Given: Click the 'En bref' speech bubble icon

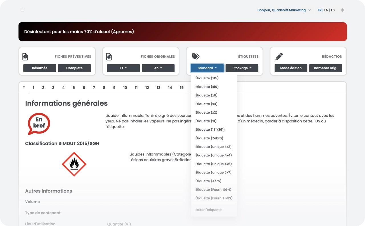Looking at the screenshot, I should [39, 124].
